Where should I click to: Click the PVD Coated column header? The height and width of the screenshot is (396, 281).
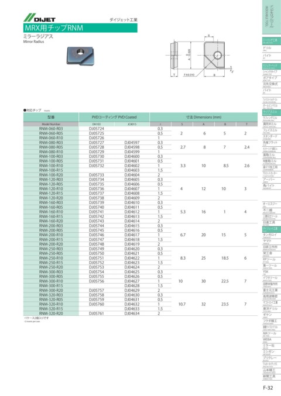pyautogui.click(x=114, y=117)
